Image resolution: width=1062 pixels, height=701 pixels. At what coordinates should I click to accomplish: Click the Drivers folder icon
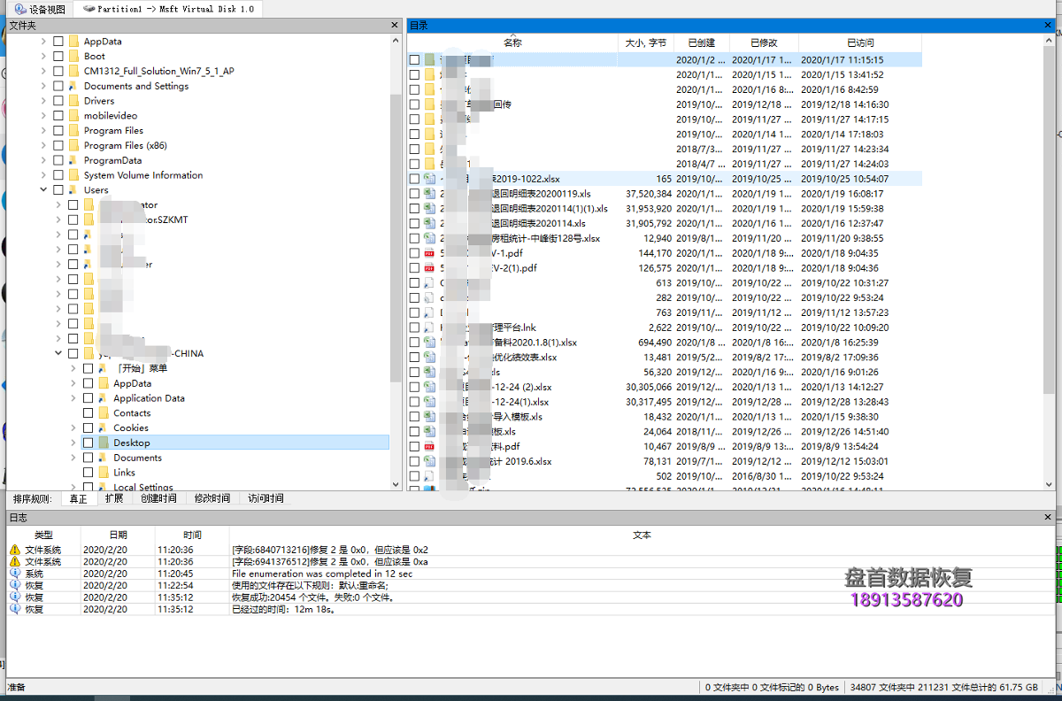[73, 101]
